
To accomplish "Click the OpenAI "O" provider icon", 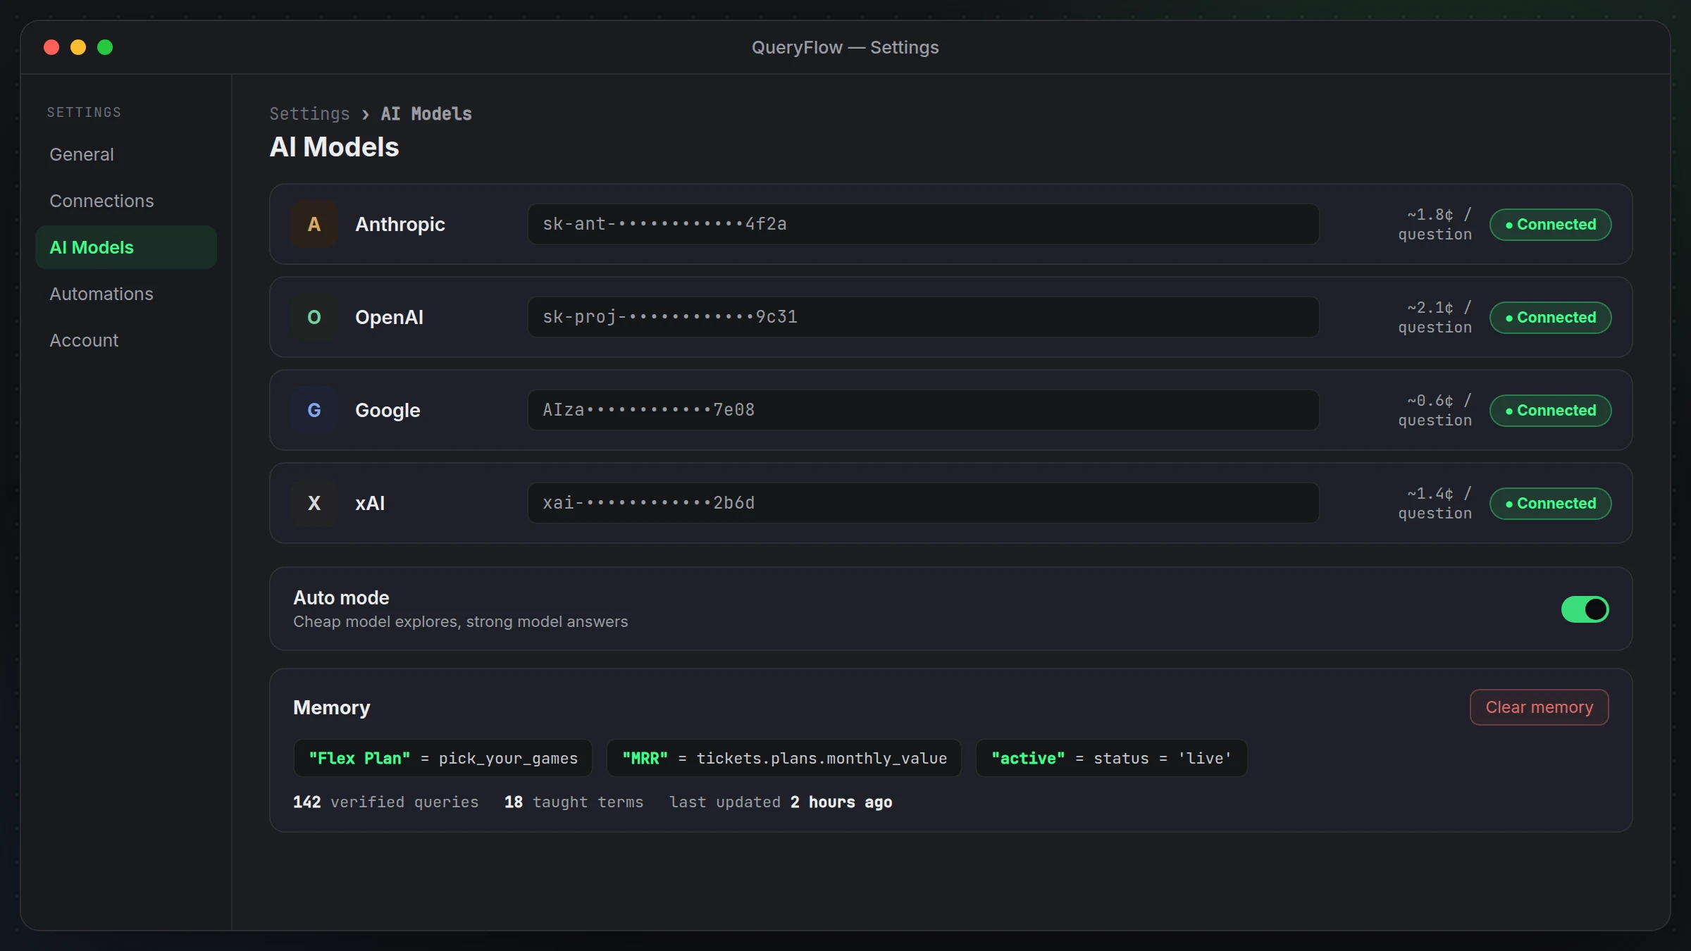I will click(314, 317).
